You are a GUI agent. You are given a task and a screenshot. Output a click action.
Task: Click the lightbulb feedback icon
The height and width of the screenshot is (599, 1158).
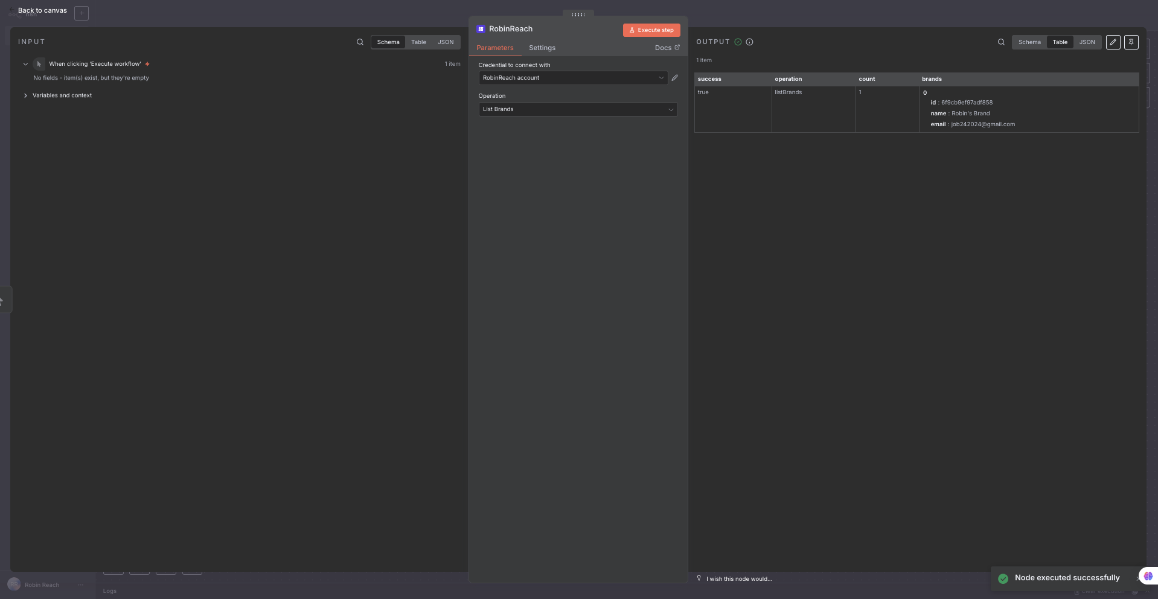pyautogui.click(x=699, y=578)
